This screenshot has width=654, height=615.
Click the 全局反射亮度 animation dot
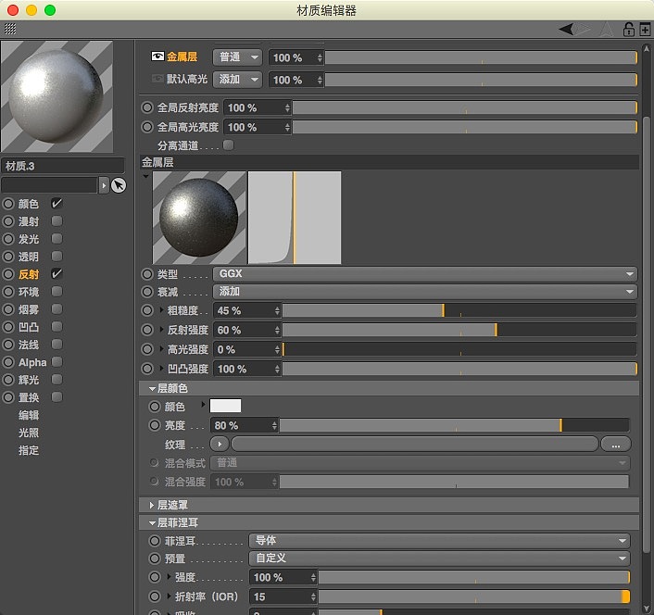pos(146,107)
